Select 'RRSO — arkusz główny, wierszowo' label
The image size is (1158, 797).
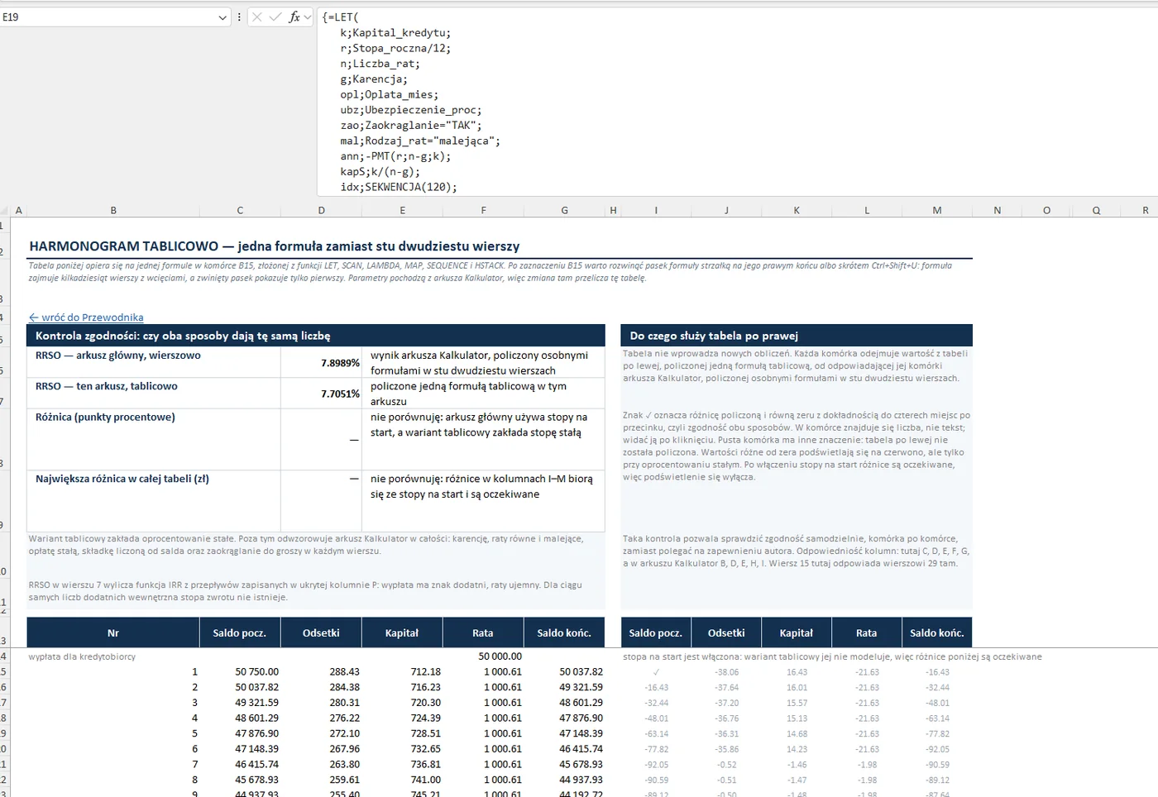point(154,363)
